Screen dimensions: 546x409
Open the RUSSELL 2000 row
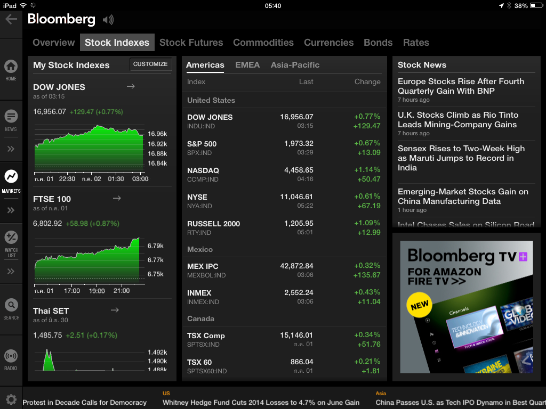pos(284,228)
